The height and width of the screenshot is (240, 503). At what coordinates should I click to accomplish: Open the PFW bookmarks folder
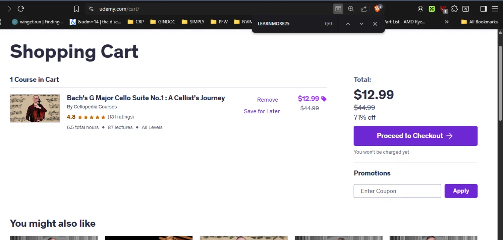click(x=219, y=22)
